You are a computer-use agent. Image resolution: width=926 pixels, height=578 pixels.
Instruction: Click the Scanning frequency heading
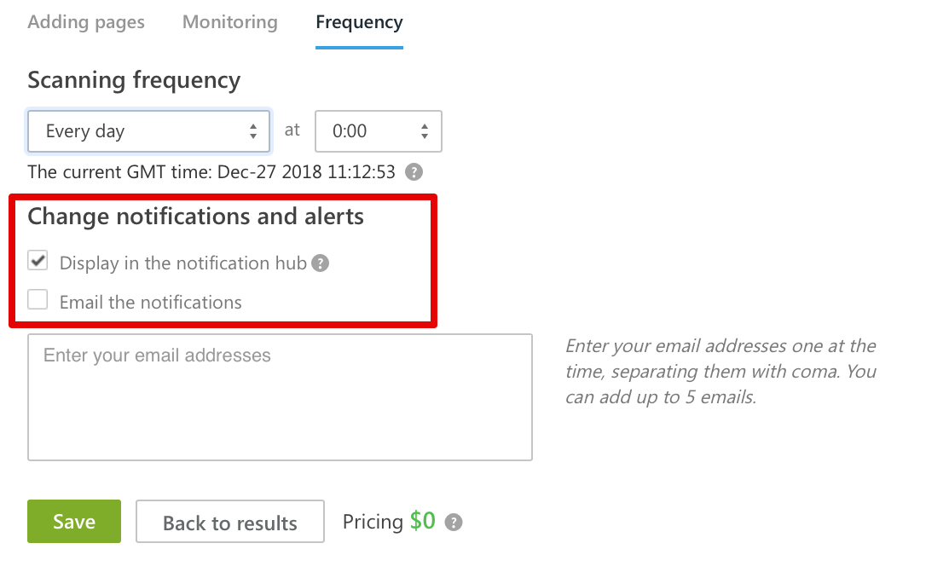[134, 80]
